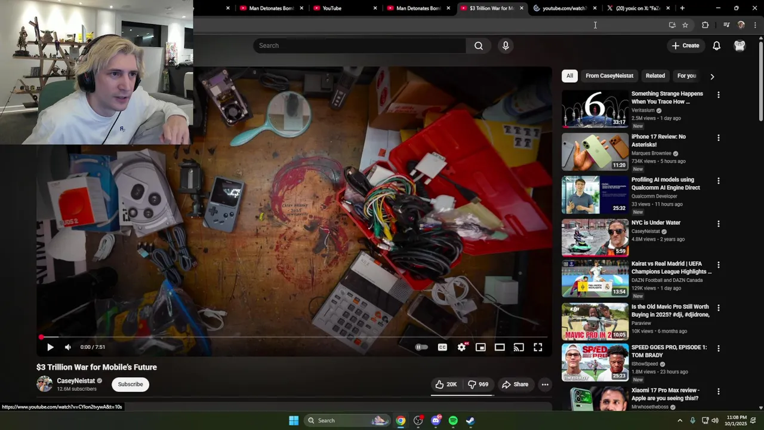Viewport: 764px width, 430px height.
Task: Open SPEED GOES PRO Tom Brady thumbnail
Action: click(595, 362)
